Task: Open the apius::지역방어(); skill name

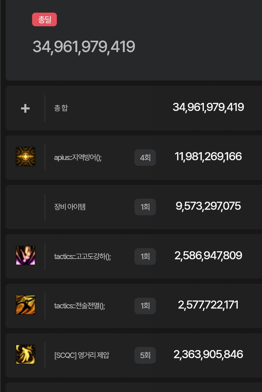Action: coord(78,158)
